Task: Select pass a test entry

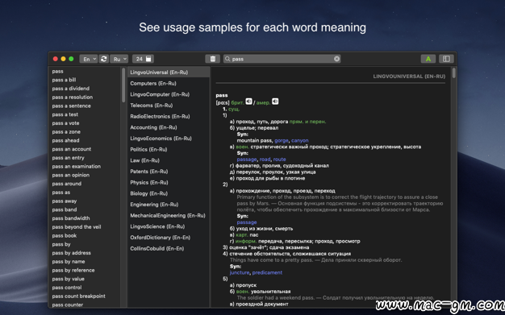Action: pyautogui.click(x=65, y=114)
